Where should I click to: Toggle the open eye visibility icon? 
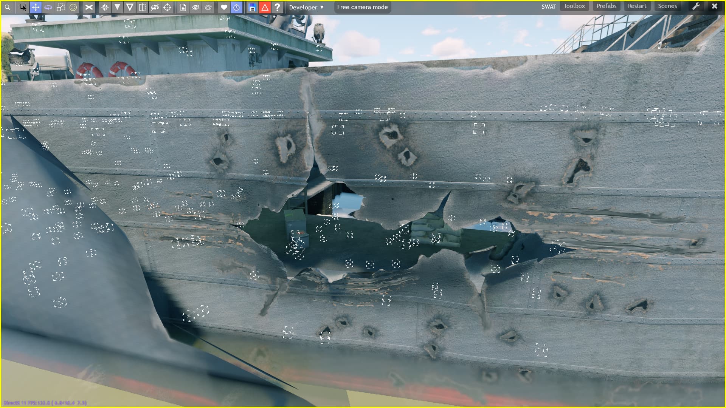point(208,7)
